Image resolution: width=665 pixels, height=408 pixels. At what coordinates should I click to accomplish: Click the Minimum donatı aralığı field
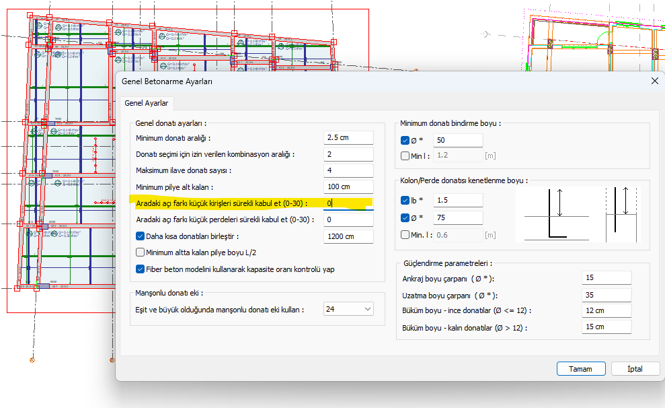point(348,138)
